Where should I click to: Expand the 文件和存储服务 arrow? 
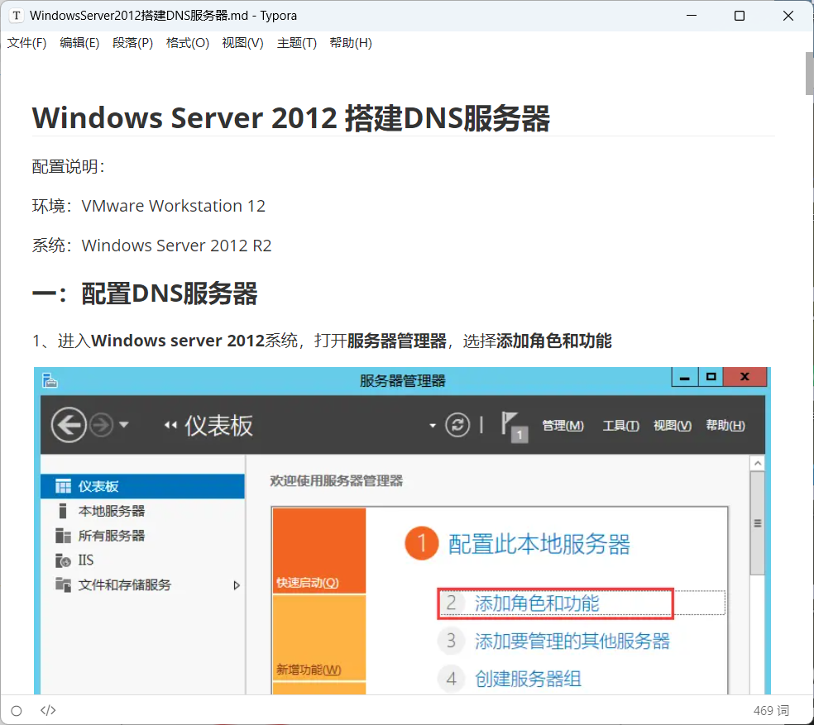coord(237,585)
